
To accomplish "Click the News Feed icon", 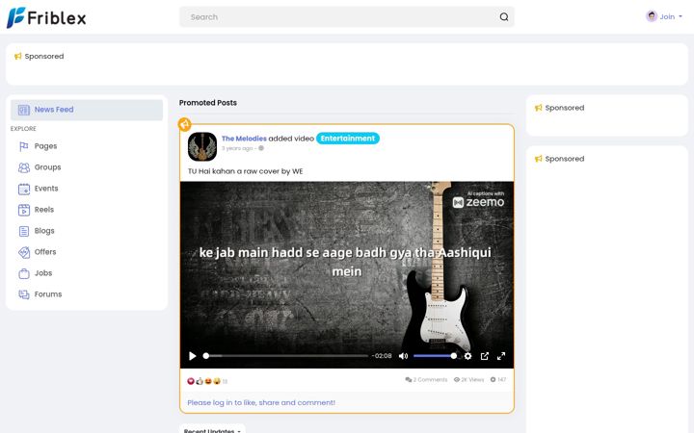I will coord(24,110).
